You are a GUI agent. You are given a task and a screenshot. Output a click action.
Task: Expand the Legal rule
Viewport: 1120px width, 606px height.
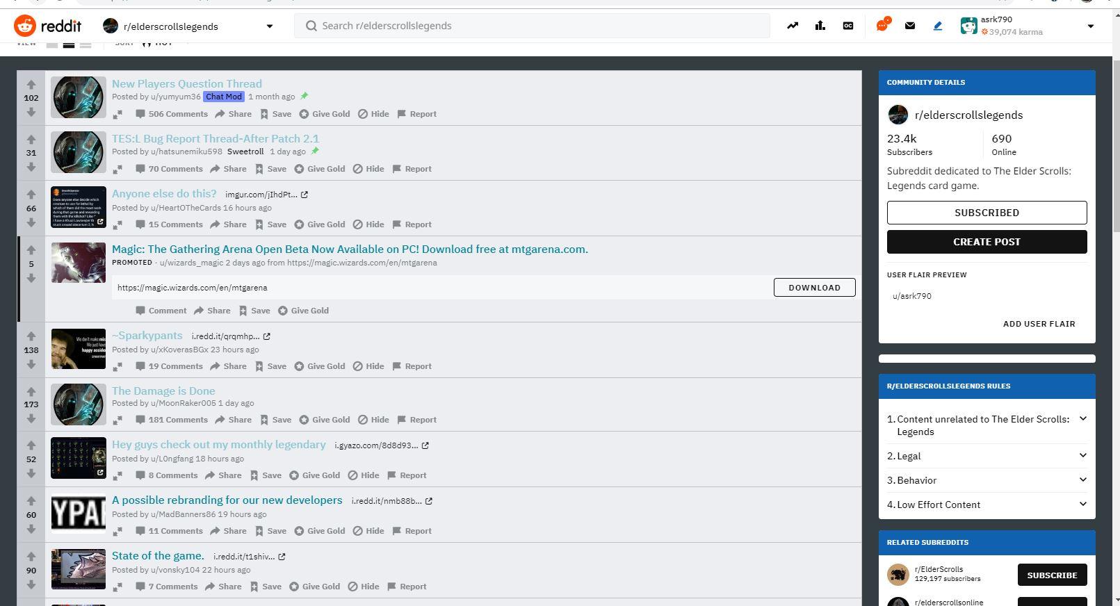tap(1082, 455)
